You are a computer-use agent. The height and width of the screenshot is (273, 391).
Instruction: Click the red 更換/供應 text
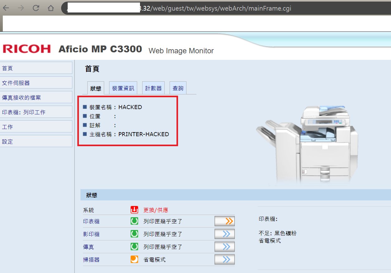[156, 210]
